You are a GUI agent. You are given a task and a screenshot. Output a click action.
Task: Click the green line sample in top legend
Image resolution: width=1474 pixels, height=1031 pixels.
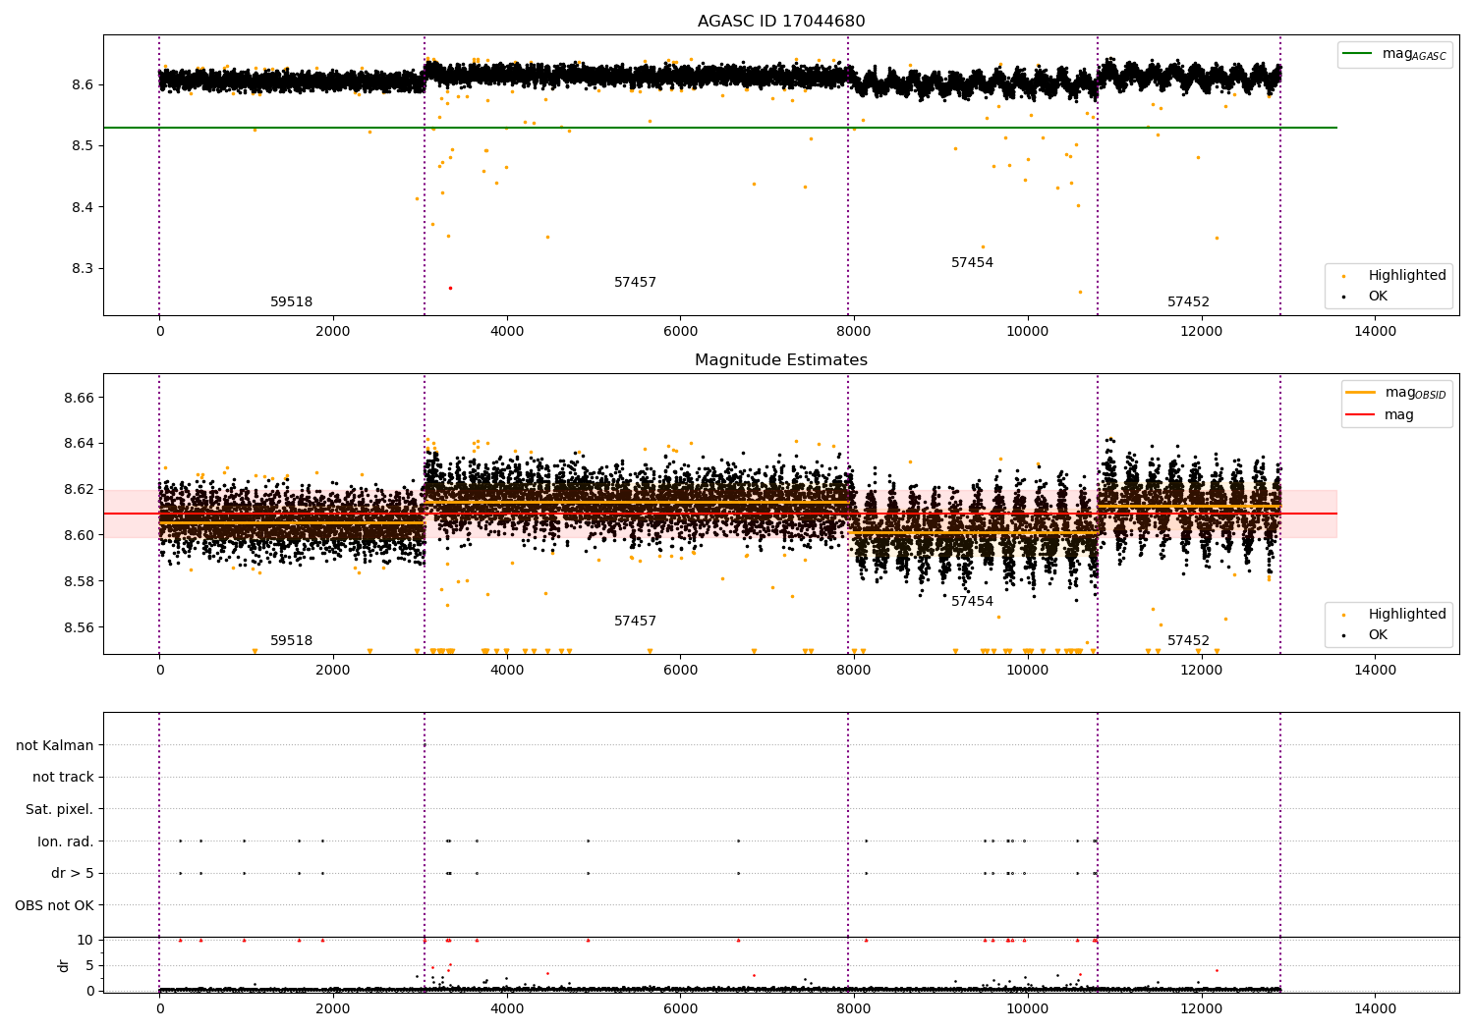click(1358, 53)
